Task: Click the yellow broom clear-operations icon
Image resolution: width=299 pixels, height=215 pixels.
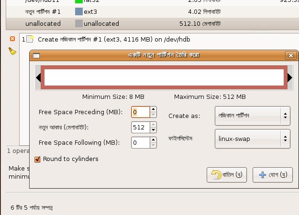Action: (x=12, y=51)
